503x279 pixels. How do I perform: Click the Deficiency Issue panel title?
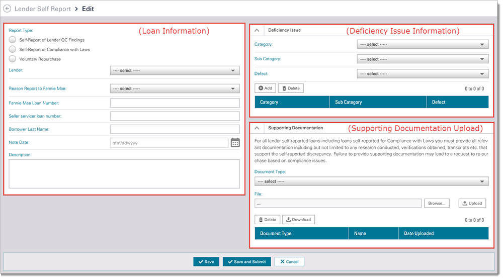tap(284, 30)
